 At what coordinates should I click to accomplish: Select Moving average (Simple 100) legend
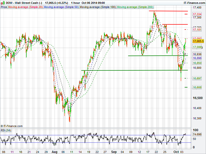98,7
